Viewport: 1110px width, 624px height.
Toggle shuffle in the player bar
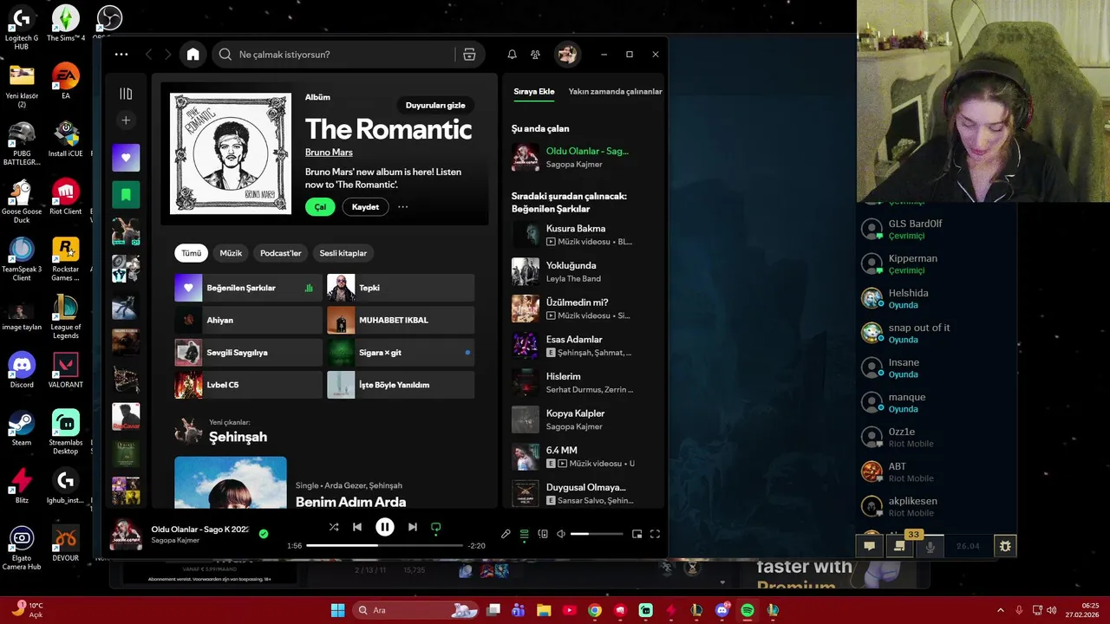tap(334, 527)
